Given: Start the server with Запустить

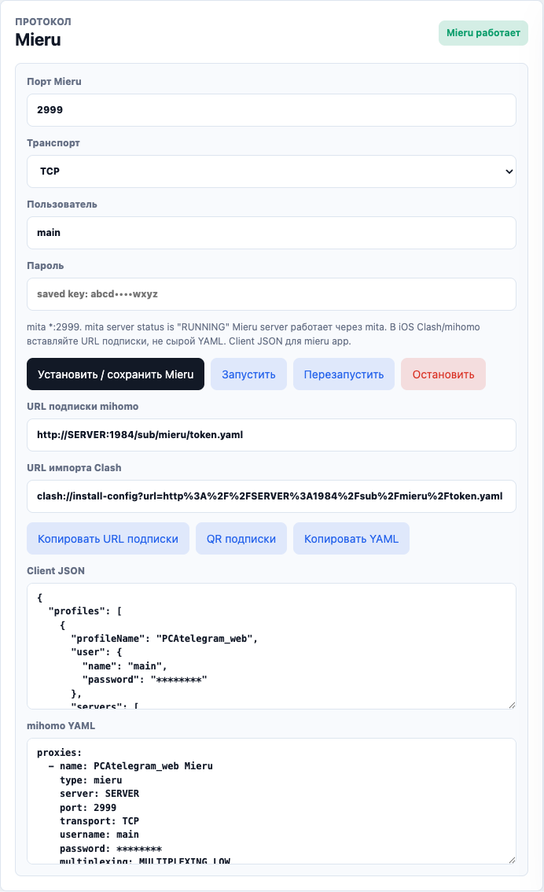Looking at the screenshot, I should pos(248,374).
